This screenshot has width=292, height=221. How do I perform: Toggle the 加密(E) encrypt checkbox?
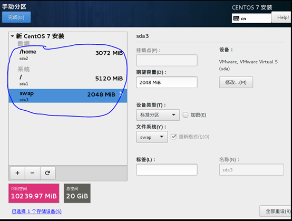click(x=186, y=115)
